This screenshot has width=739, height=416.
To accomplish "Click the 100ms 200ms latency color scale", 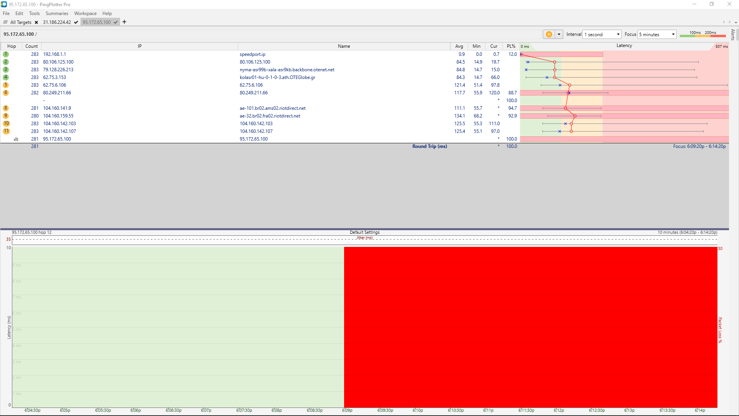I will 702,34.
